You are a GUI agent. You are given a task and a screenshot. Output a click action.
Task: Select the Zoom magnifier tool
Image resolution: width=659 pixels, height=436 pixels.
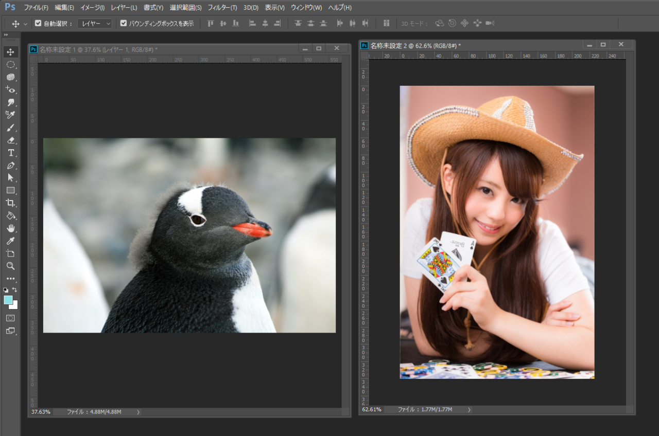click(x=11, y=266)
